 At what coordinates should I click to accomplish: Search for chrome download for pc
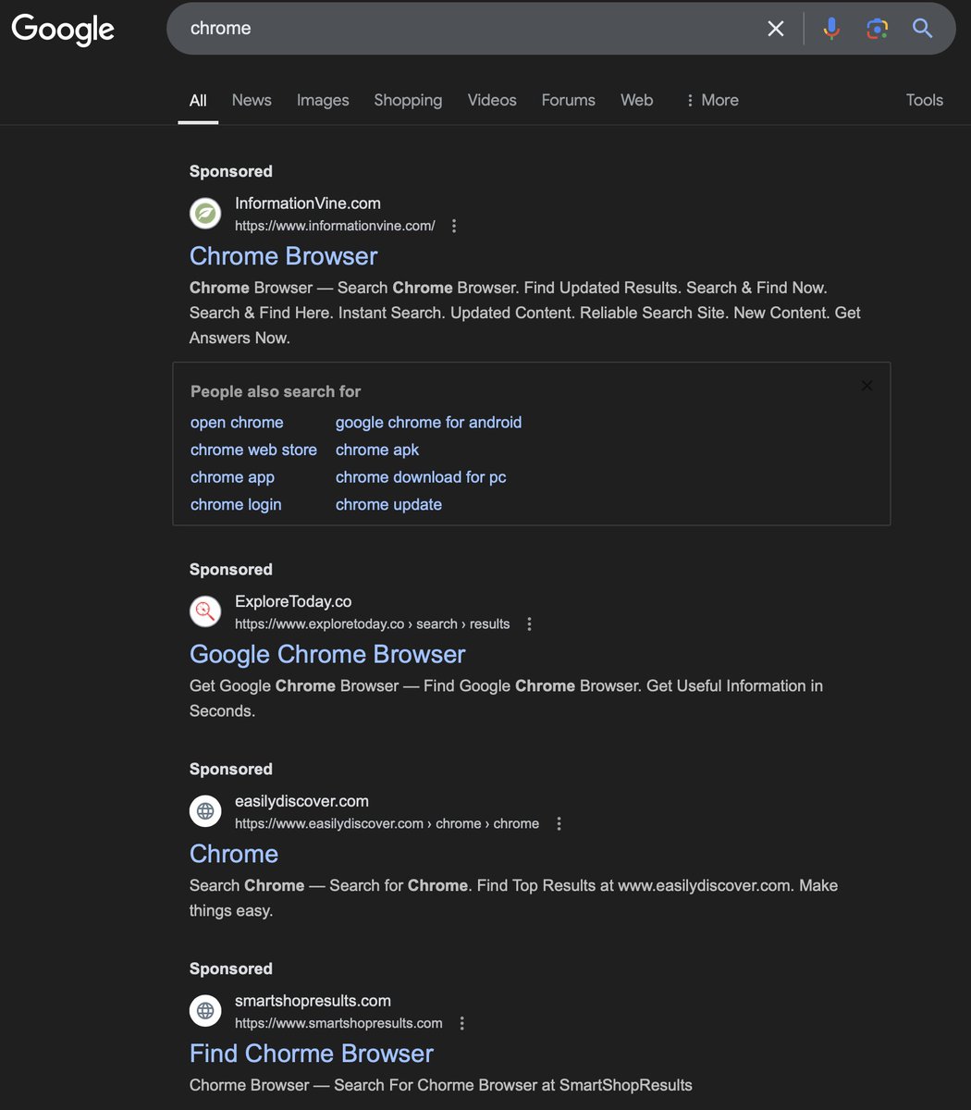(x=421, y=477)
